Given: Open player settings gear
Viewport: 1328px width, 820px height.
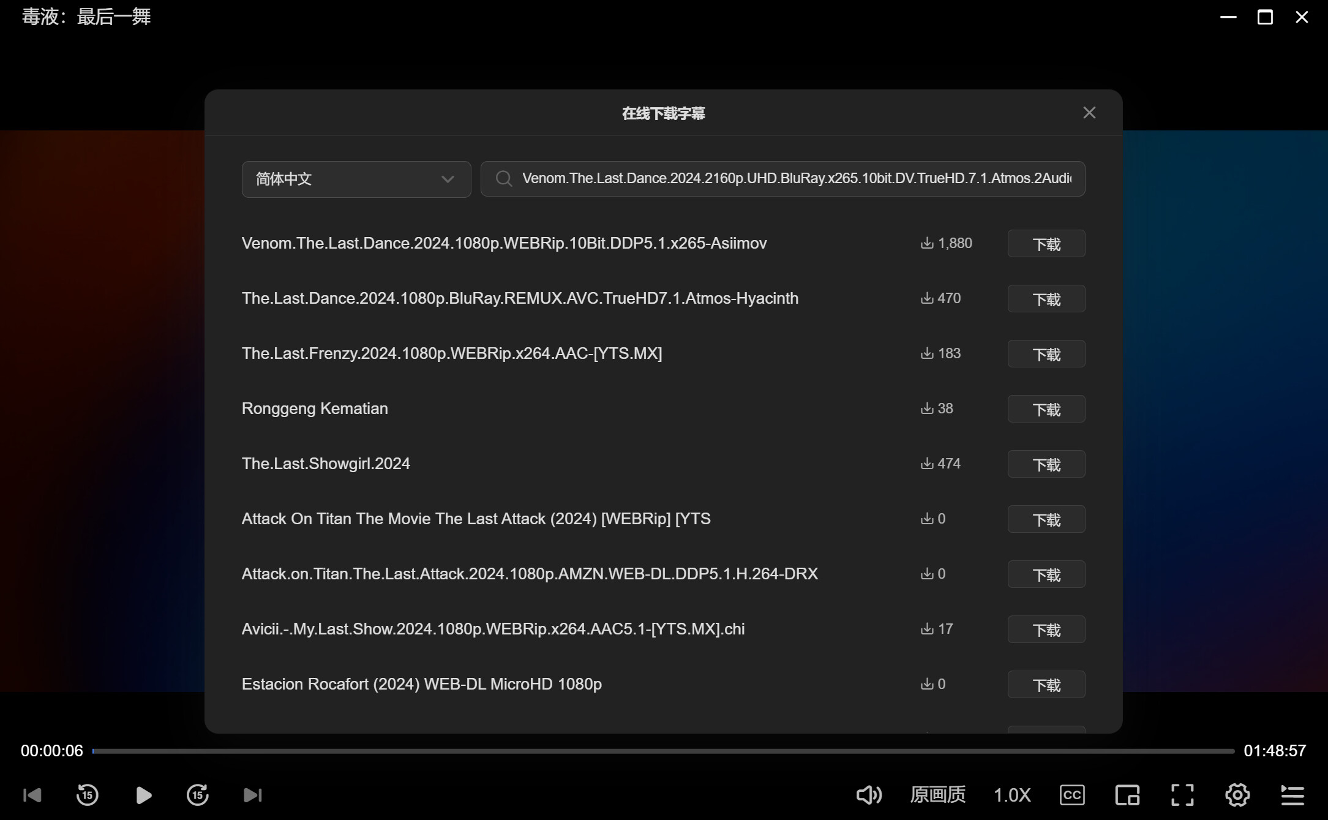Looking at the screenshot, I should [x=1237, y=795].
